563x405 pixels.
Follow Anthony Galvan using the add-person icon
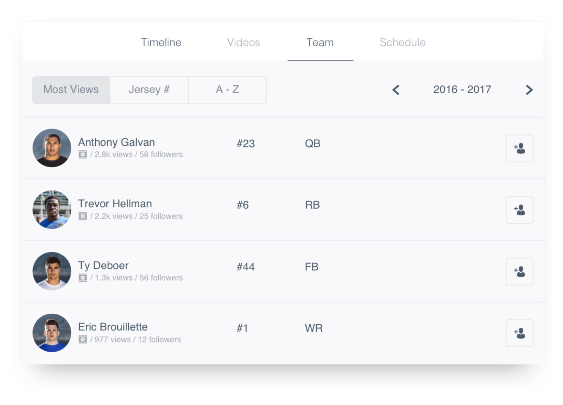[519, 148]
